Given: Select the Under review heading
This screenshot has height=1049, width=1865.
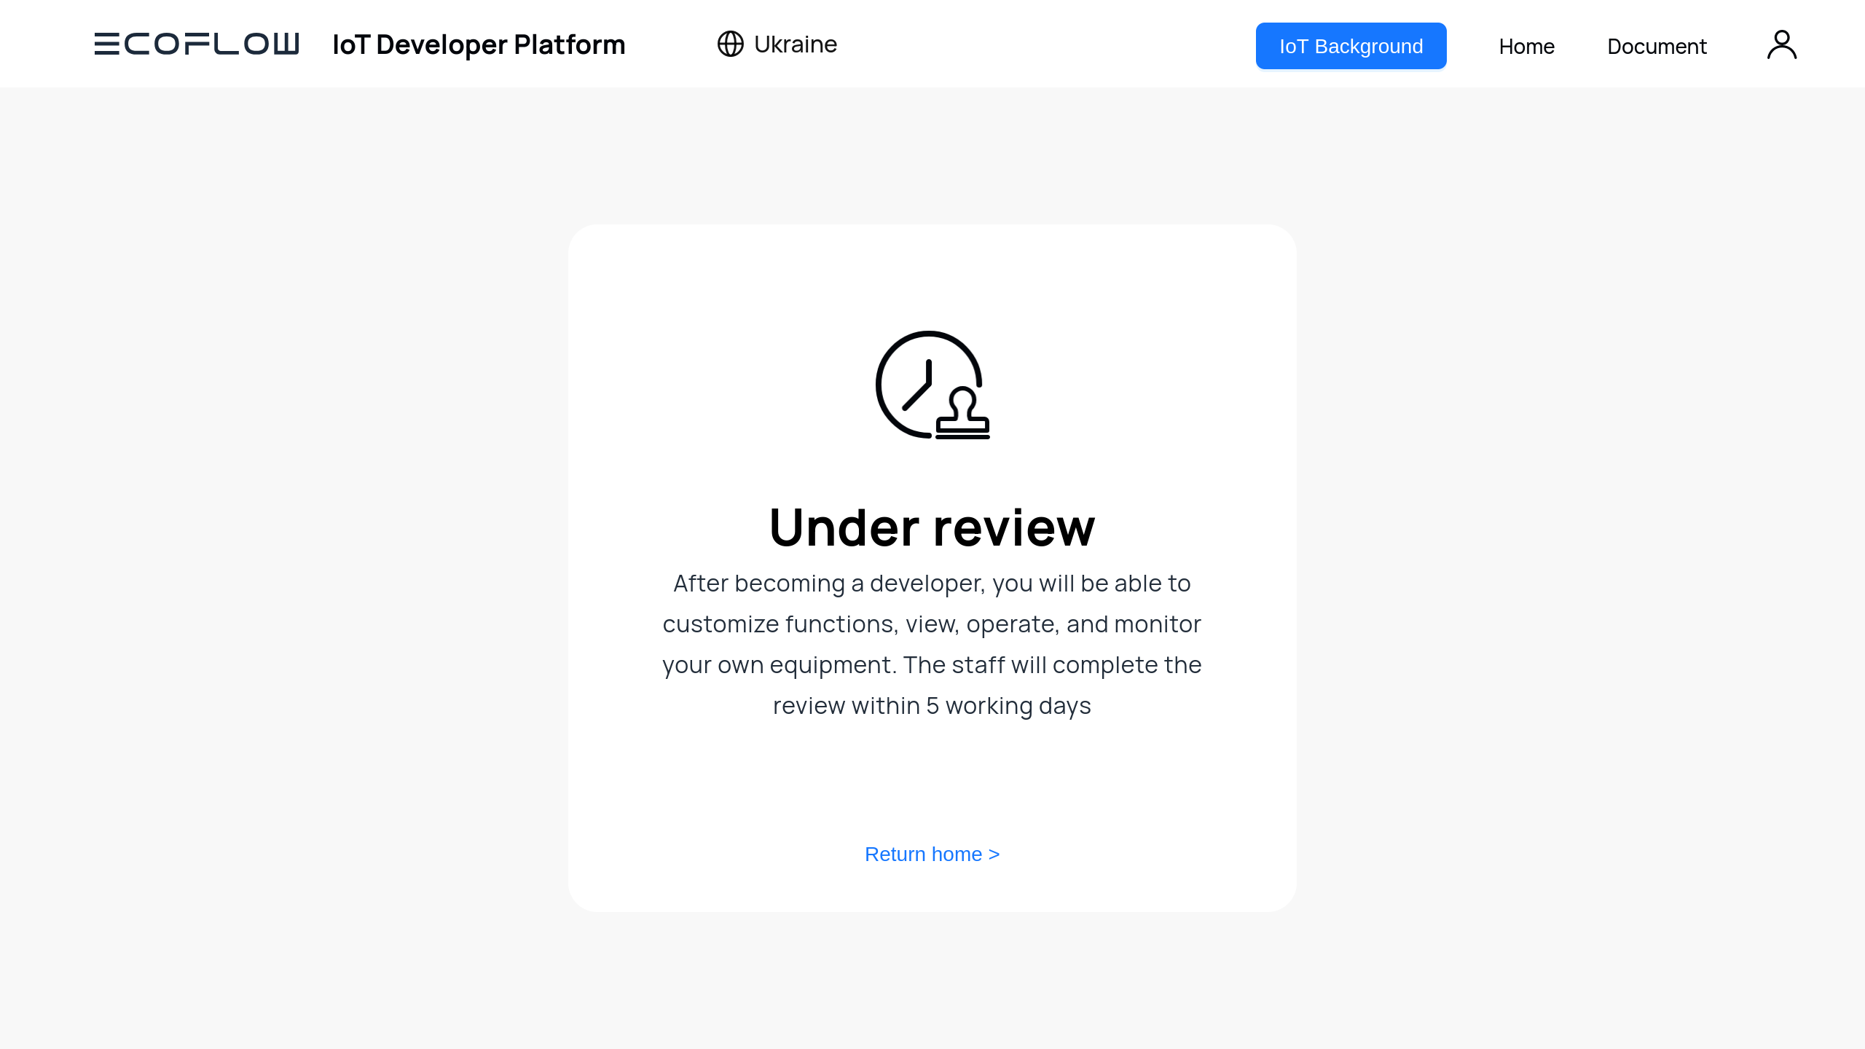Looking at the screenshot, I should 932,527.
